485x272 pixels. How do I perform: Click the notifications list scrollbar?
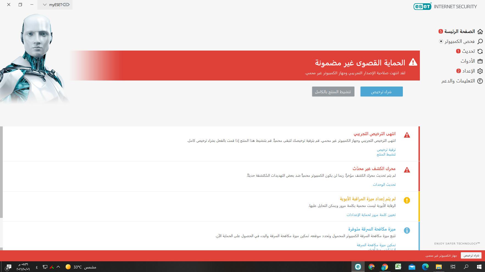[1, 172]
